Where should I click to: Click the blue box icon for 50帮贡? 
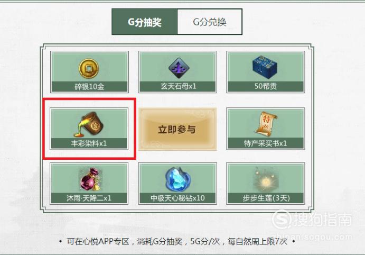click(265, 67)
